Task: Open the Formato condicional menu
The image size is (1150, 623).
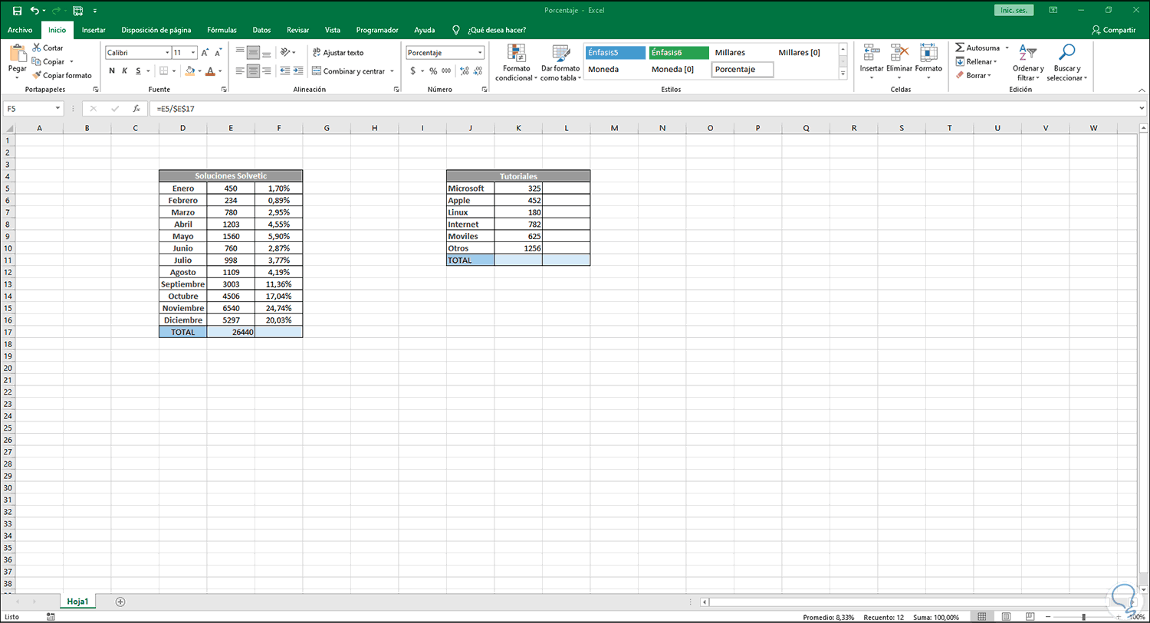Action: tap(517, 63)
